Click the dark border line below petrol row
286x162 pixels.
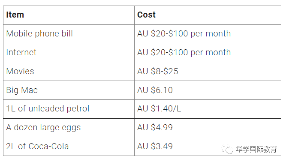(x=142, y=118)
